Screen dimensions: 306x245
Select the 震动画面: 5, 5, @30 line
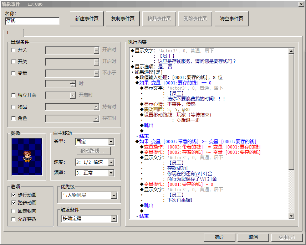tap(165, 110)
